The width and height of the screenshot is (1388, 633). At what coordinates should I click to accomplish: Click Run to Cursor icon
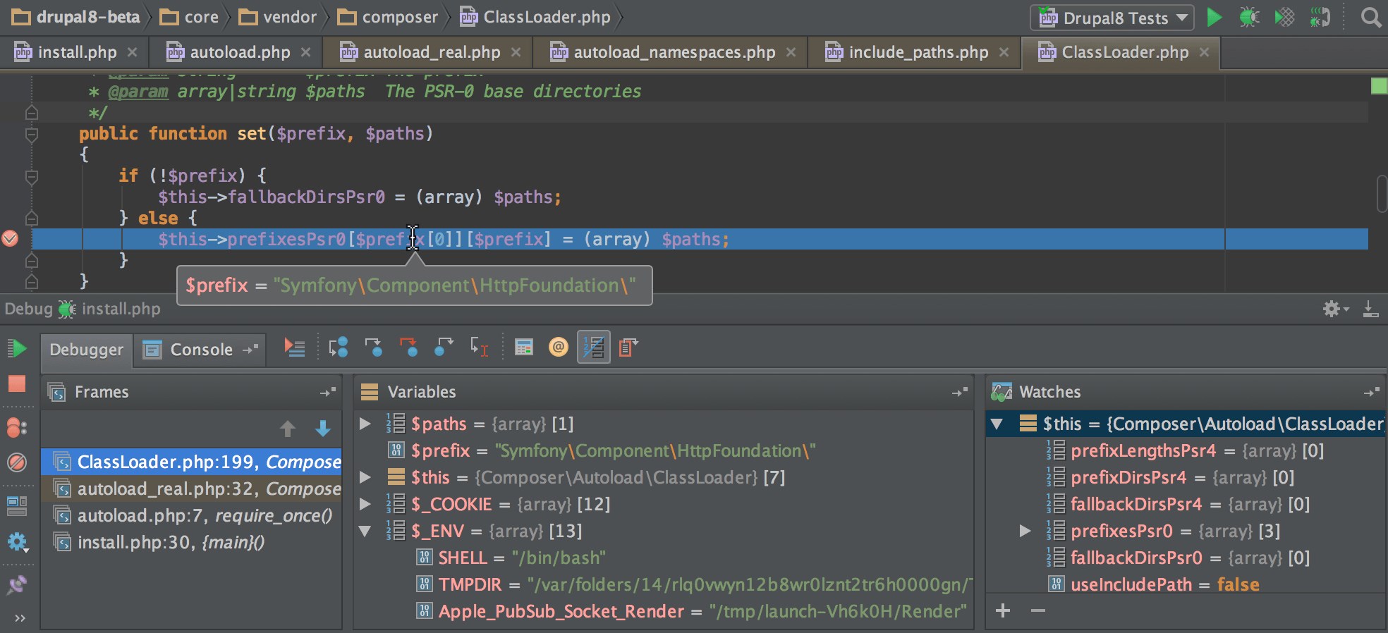[x=480, y=348]
